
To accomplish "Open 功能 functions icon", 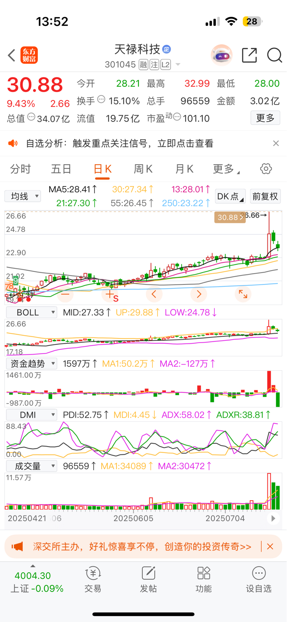I will tap(204, 579).
